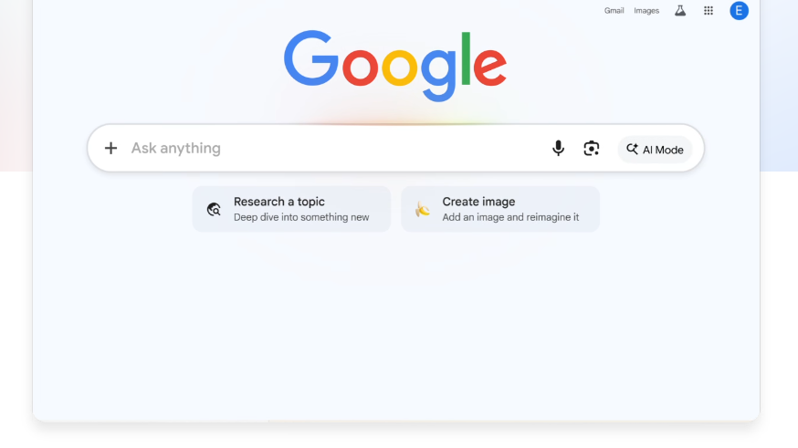Select the Research a topic suggestion
This screenshot has width=798, height=448.
(291, 209)
